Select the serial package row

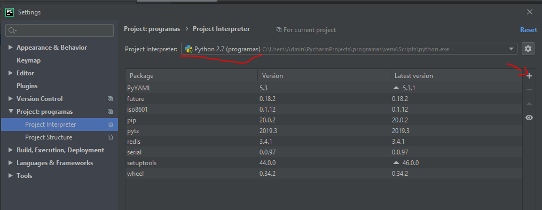[324, 152]
